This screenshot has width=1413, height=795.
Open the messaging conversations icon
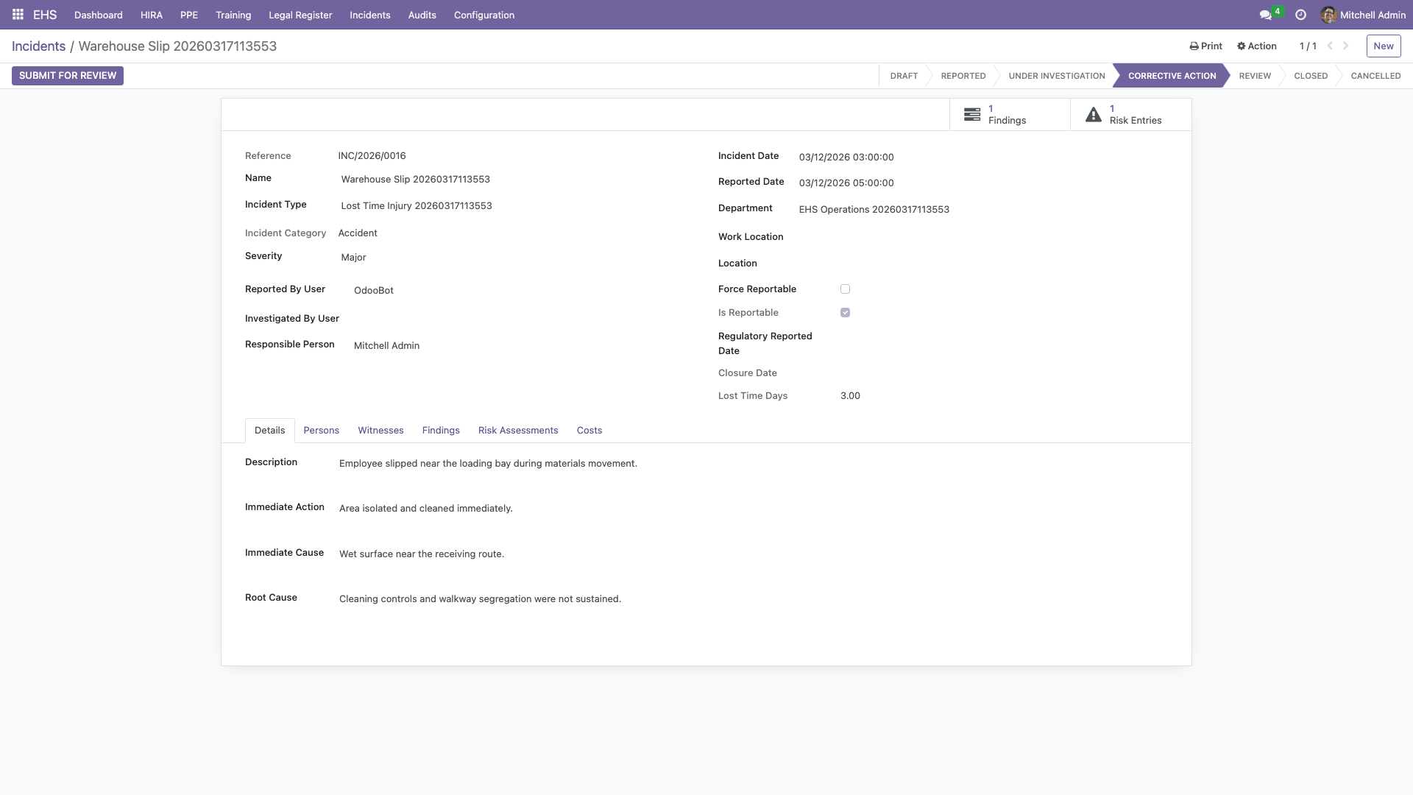coord(1264,14)
